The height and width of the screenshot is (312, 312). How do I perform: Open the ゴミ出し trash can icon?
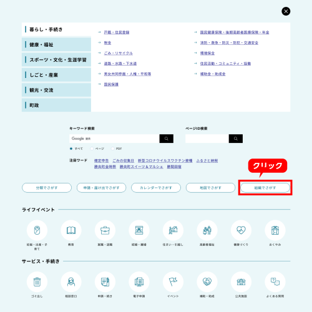tap(37, 282)
